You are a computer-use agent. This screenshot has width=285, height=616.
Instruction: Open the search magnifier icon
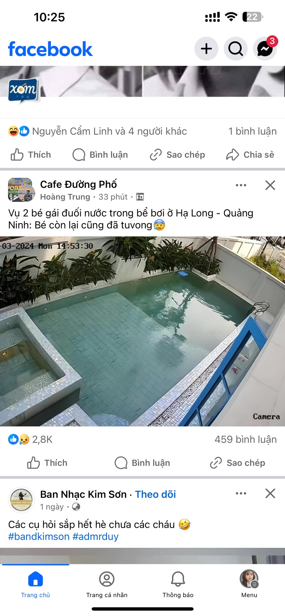[236, 49]
